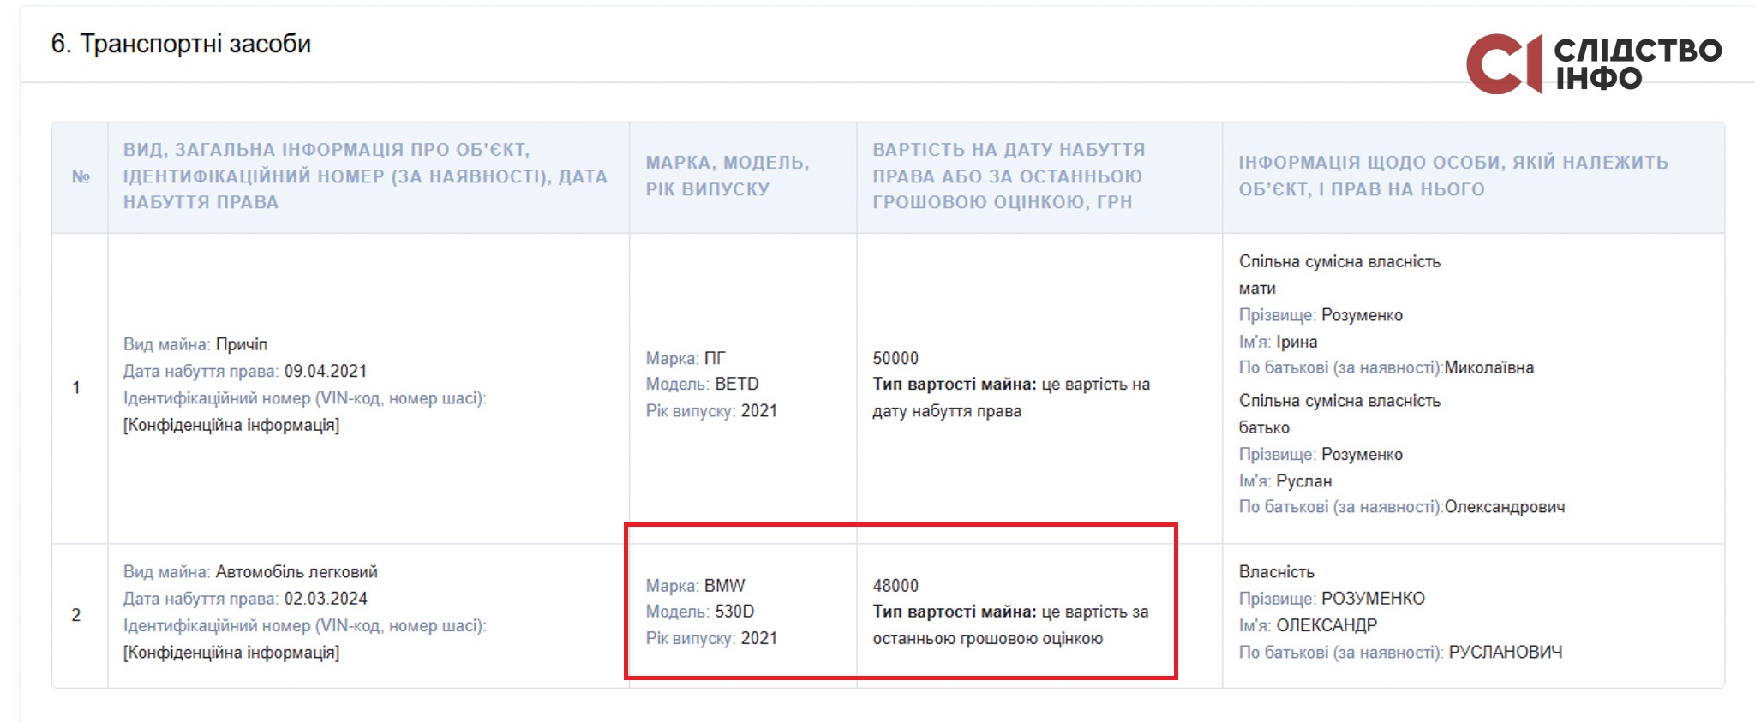The width and height of the screenshot is (1755, 722).
Task: Click the Марка, модель, рік випуску header
Action: [728, 176]
